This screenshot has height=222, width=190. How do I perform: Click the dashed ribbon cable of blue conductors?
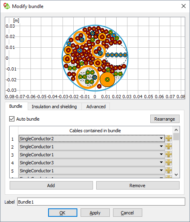coord(116,55)
